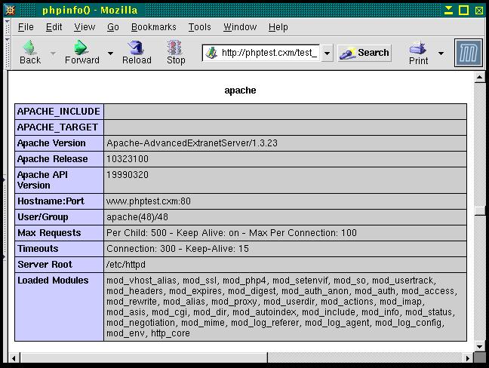Click 'mod_negotiation' in loaded modules
The width and height of the screenshot is (489, 368).
pyautogui.click(x=140, y=323)
